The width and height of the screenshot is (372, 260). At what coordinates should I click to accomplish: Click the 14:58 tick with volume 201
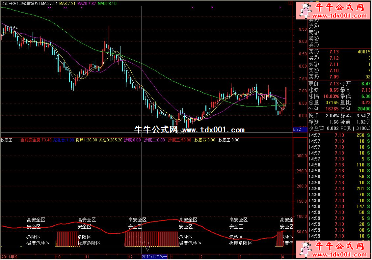339,189
